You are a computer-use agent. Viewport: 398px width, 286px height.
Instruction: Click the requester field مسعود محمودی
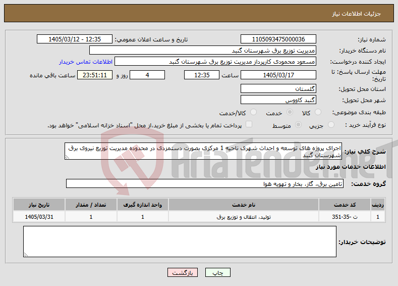pyautogui.click(x=215, y=62)
